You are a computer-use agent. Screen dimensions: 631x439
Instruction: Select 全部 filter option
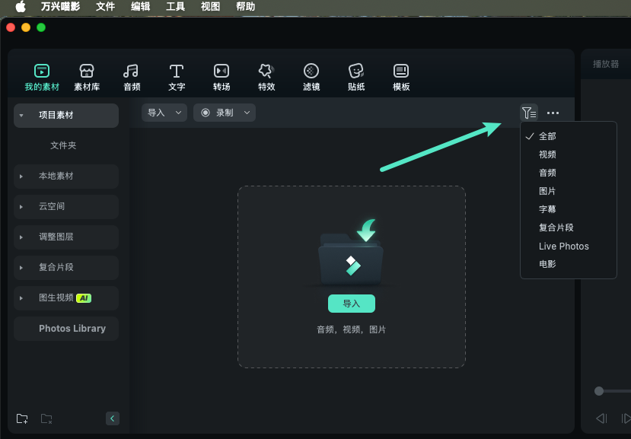pyautogui.click(x=547, y=136)
